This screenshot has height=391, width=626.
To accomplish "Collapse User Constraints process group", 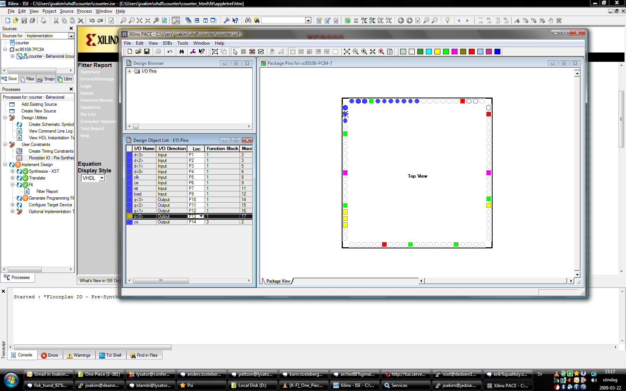I will pyautogui.click(x=5, y=144).
